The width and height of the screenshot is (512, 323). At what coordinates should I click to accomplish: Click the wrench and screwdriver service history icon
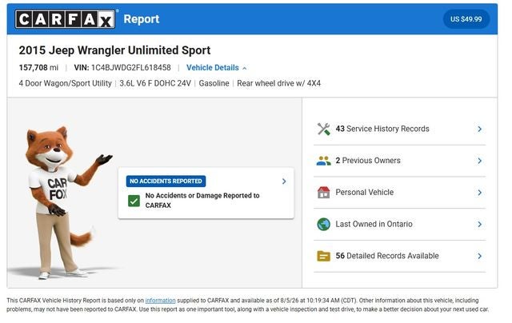[323, 129]
